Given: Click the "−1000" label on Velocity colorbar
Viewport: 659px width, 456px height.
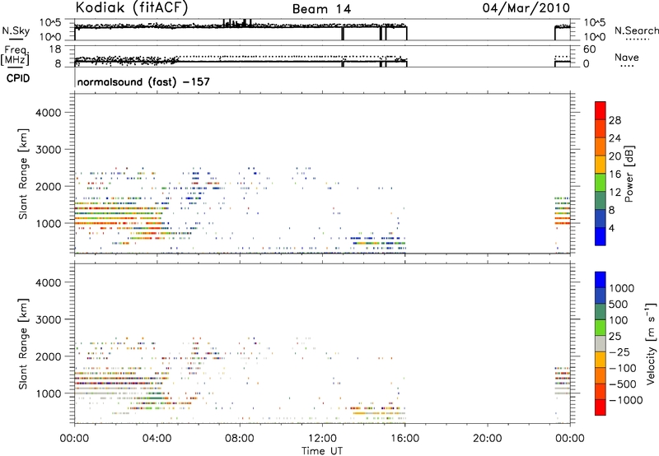Looking at the screenshot, I should (x=625, y=400).
